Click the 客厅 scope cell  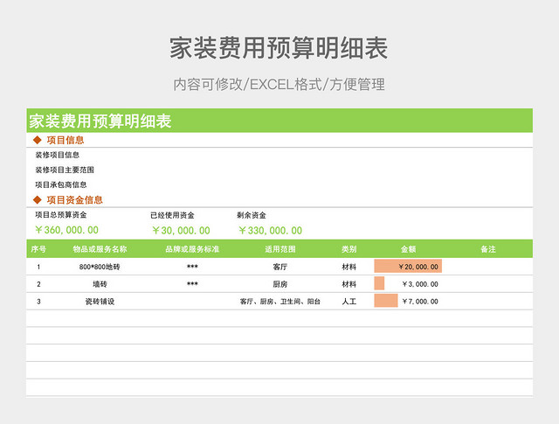pos(280,267)
